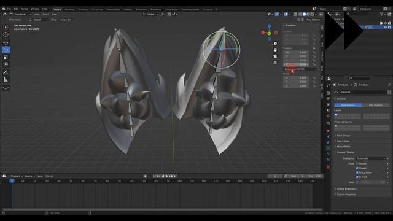Click the green Y axis on gizmo

click(x=269, y=33)
